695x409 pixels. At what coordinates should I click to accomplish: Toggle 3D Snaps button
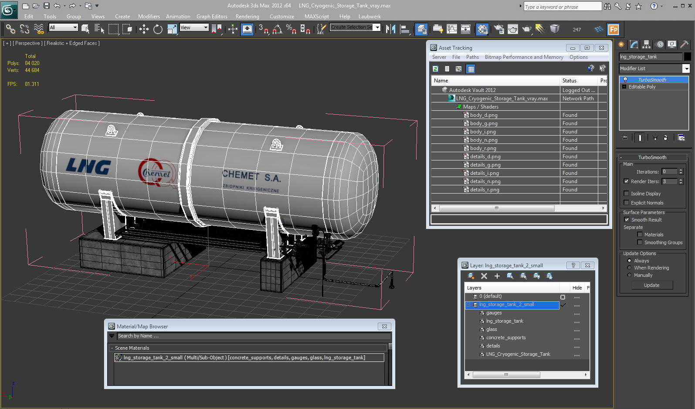264,29
